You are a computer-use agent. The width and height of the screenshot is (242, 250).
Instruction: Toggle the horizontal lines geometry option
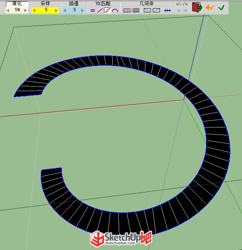click(x=136, y=10)
